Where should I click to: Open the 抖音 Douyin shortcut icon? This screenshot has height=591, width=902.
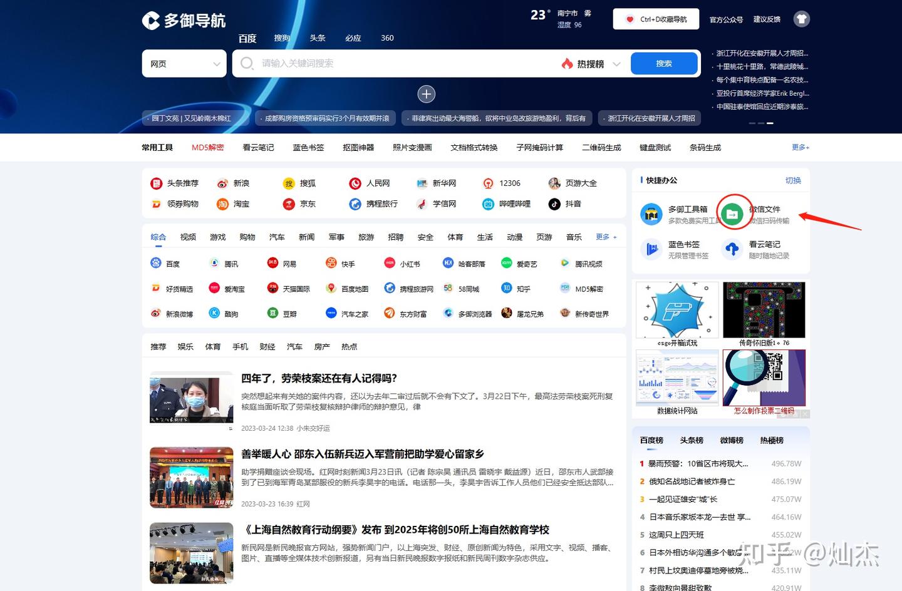554,203
